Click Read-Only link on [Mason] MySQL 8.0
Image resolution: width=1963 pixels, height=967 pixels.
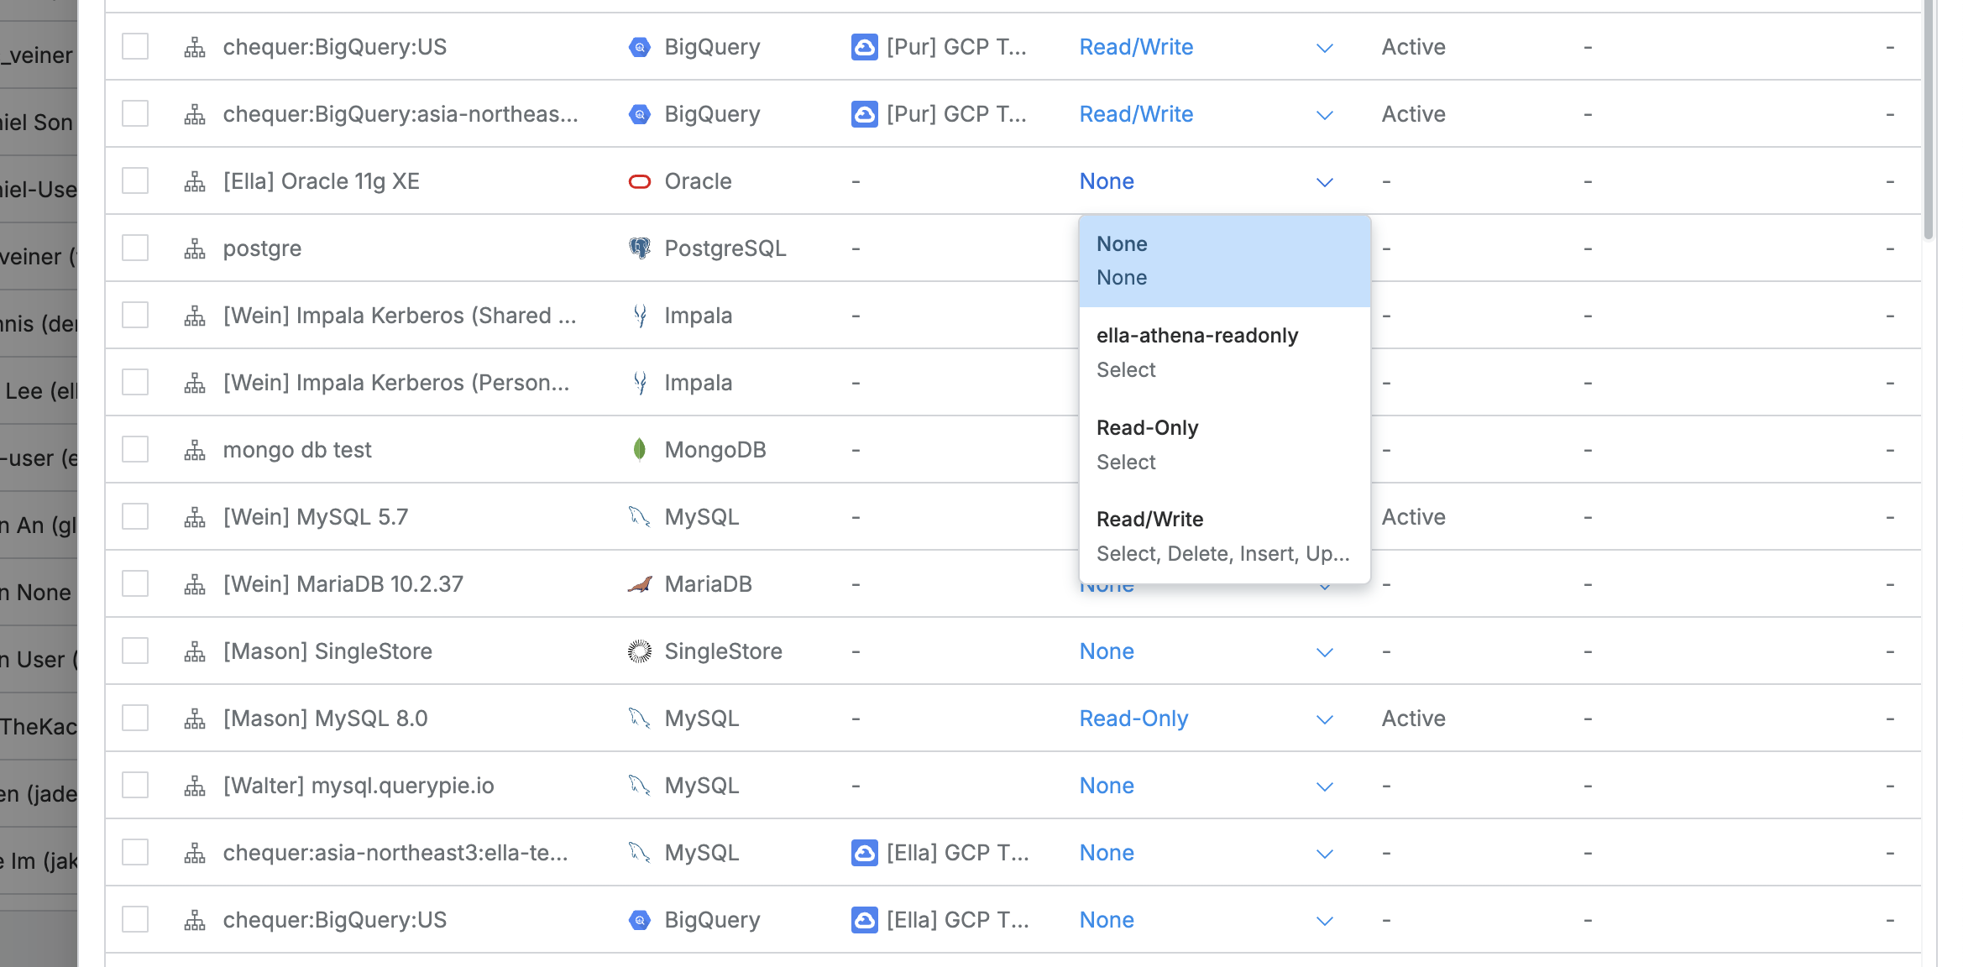point(1133,719)
